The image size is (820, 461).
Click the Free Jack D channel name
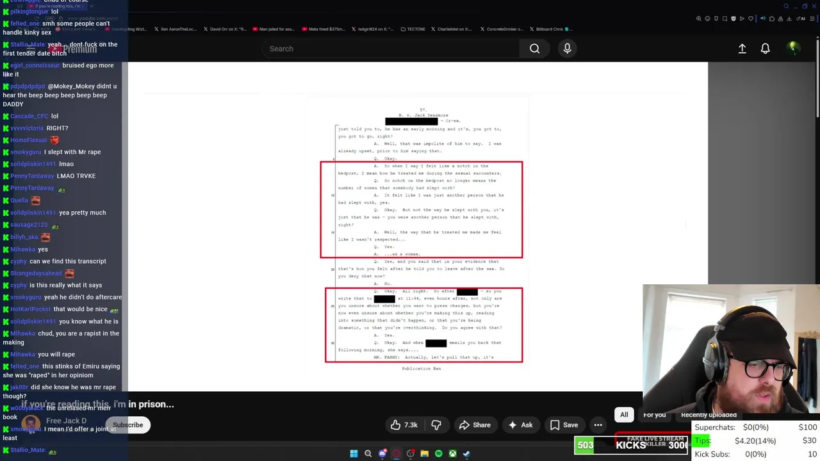coord(66,421)
